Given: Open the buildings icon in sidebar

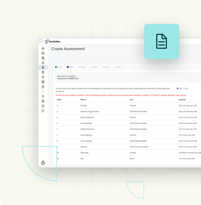Looking at the screenshot, I should [43, 53].
